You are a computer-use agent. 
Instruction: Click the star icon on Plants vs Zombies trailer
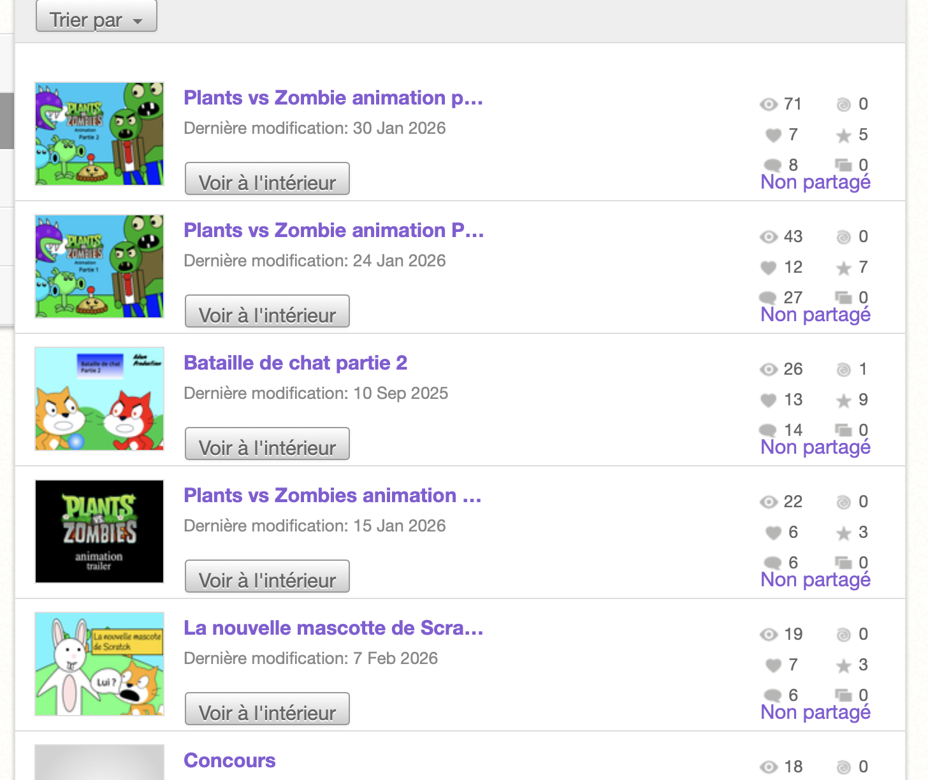click(843, 533)
